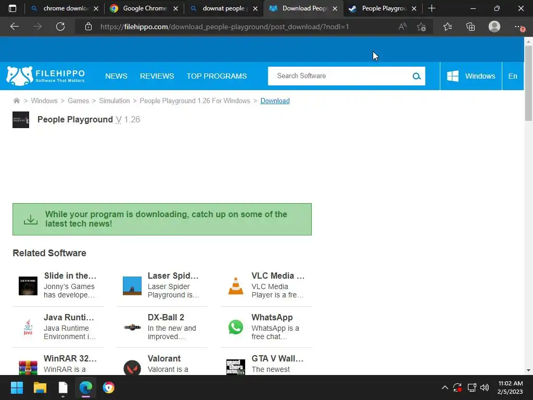Open the volume control icon

coord(485,387)
